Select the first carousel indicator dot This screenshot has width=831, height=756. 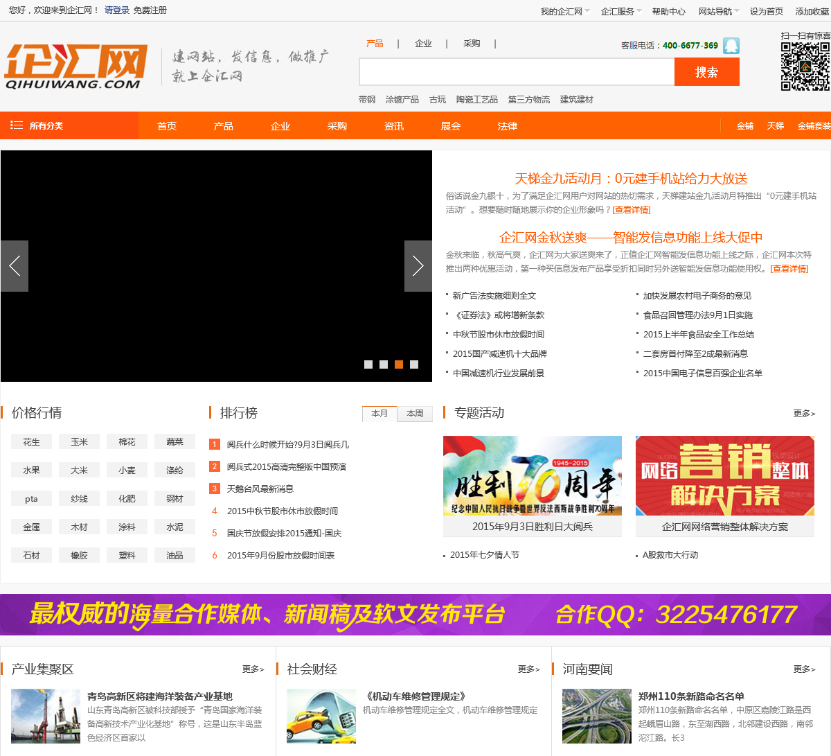pos(368,364)
